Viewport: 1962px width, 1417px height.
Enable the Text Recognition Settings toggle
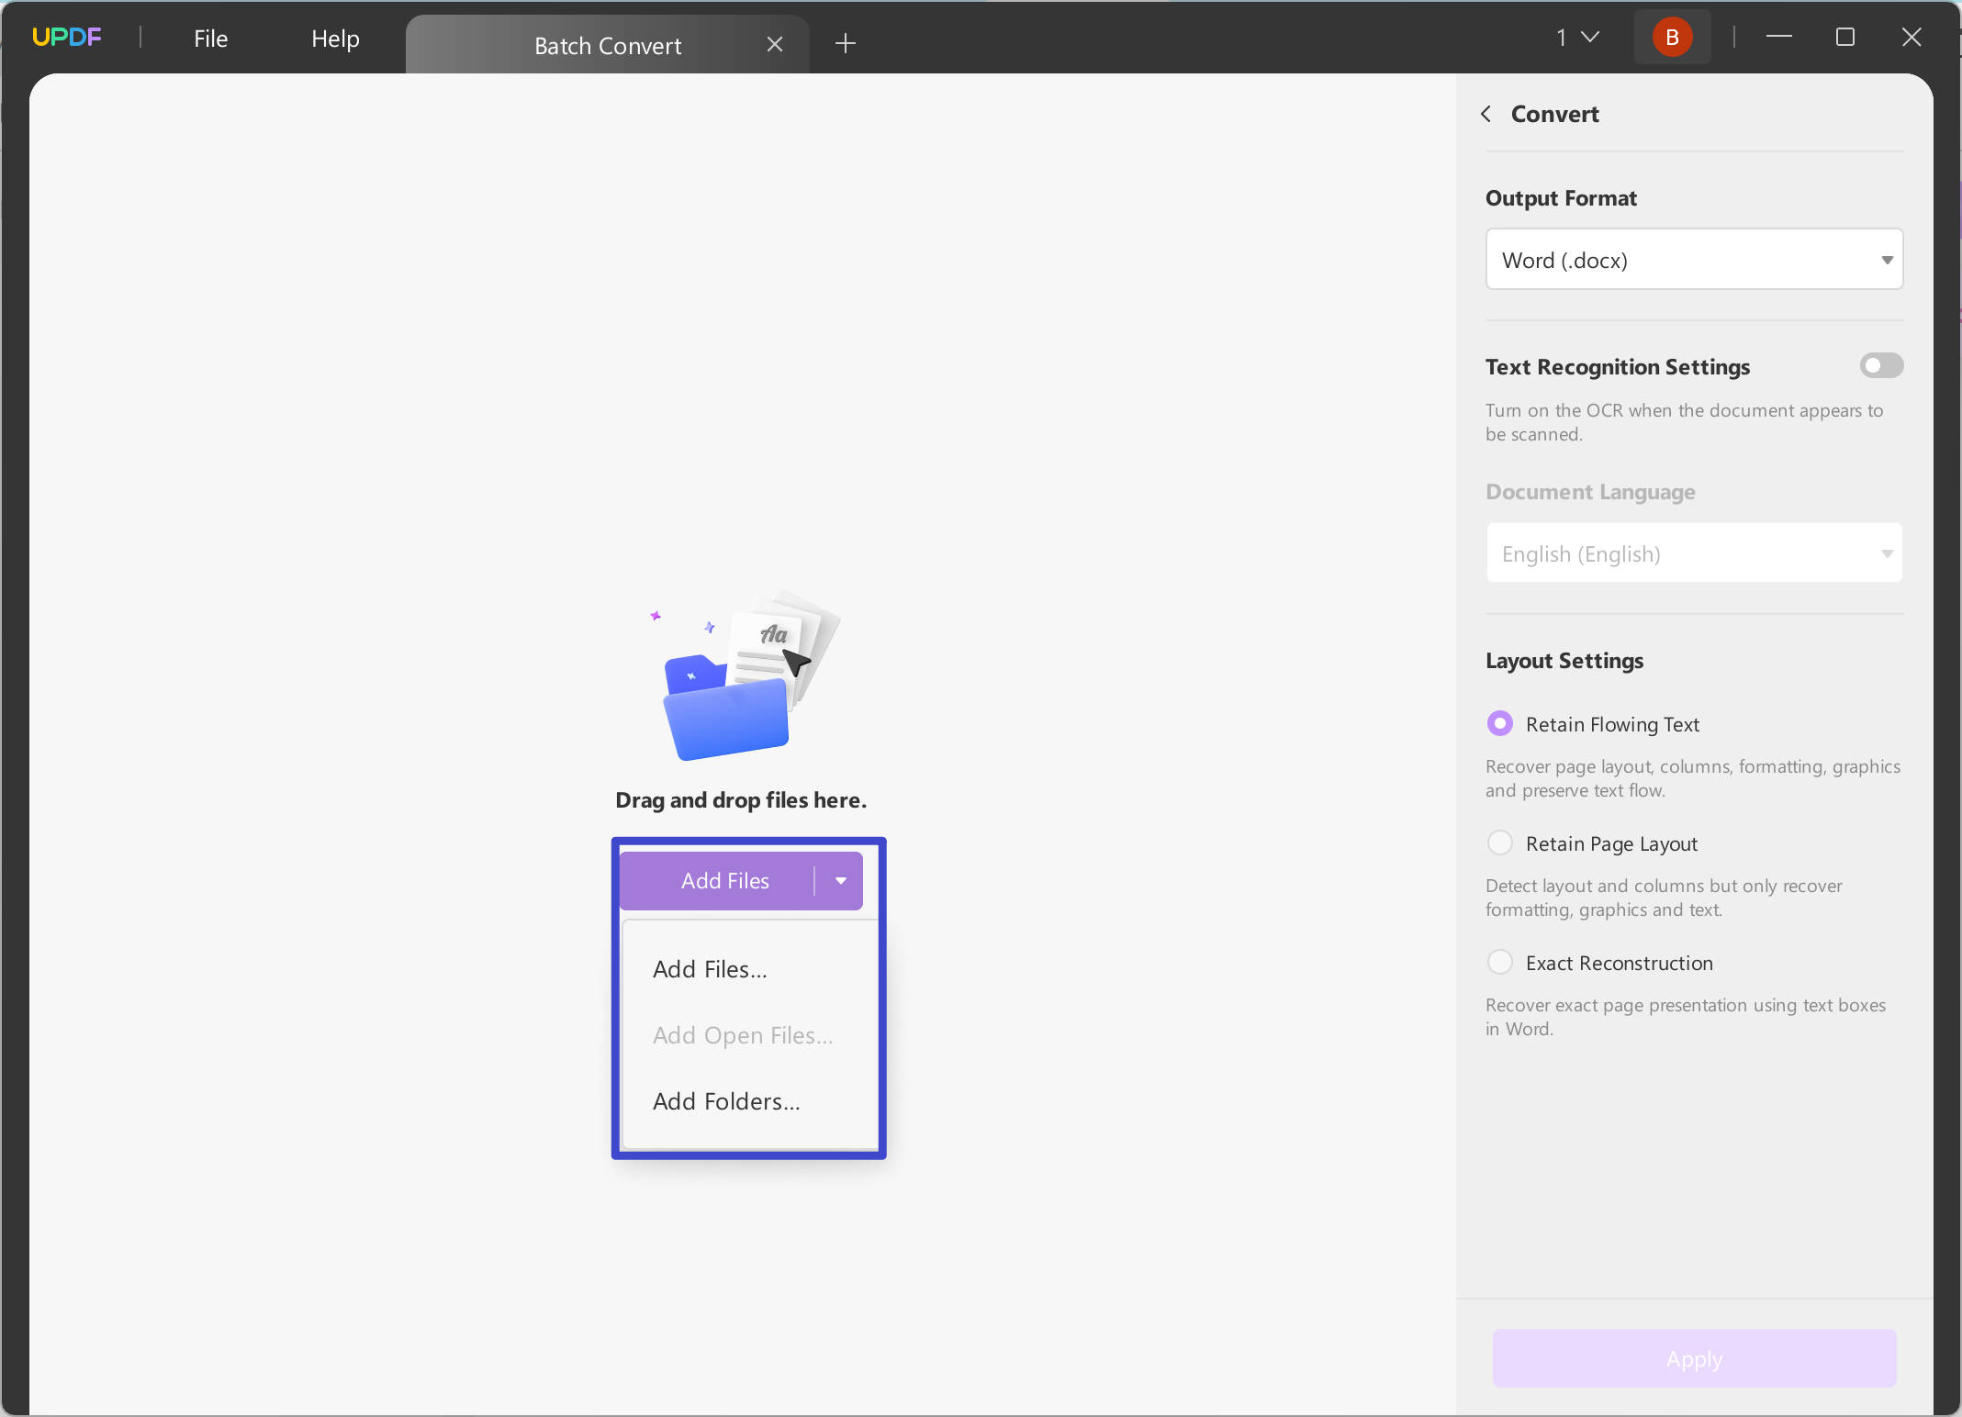1880,365
